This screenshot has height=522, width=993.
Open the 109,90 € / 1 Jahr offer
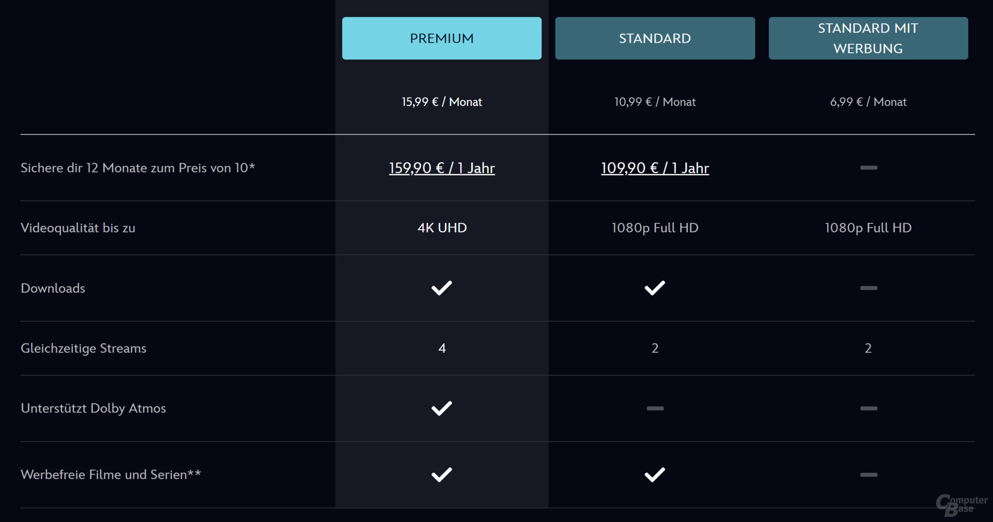pos(655,168)
